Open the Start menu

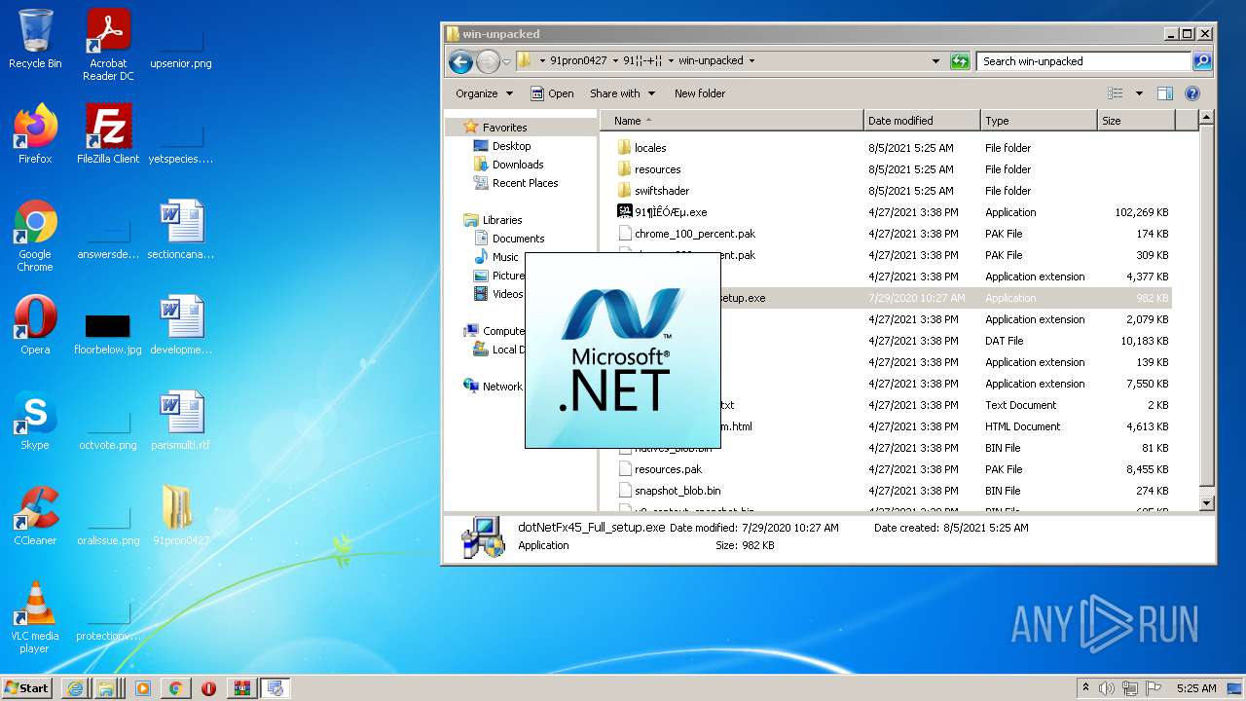(27, 688)
